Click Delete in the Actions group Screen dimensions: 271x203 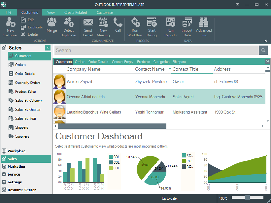pos(30,34)
